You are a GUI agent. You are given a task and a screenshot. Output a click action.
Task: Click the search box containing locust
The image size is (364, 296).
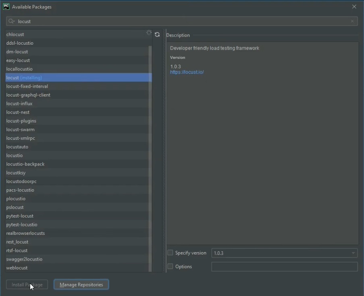point(182,21)
